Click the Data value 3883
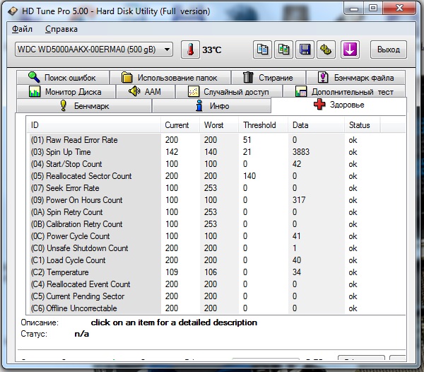The width and height of the screenshot is (424, 372). (301, 152)
